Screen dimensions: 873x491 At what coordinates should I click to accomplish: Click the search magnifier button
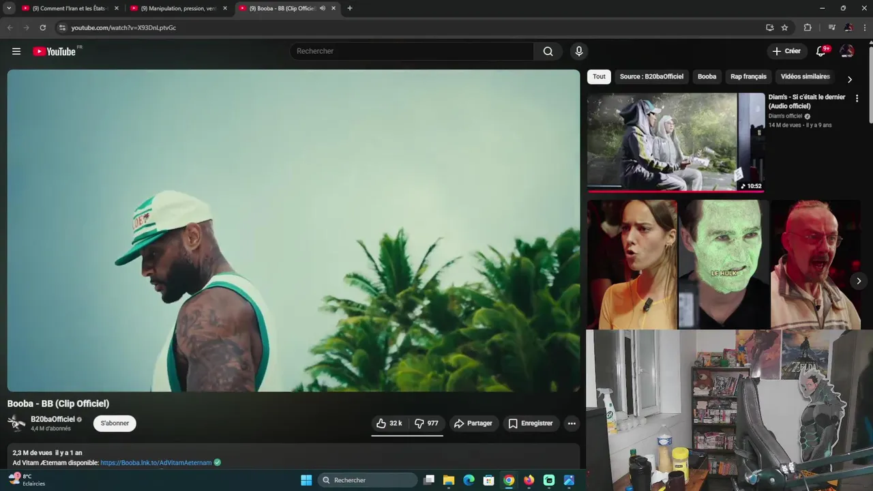pos(548,51)
